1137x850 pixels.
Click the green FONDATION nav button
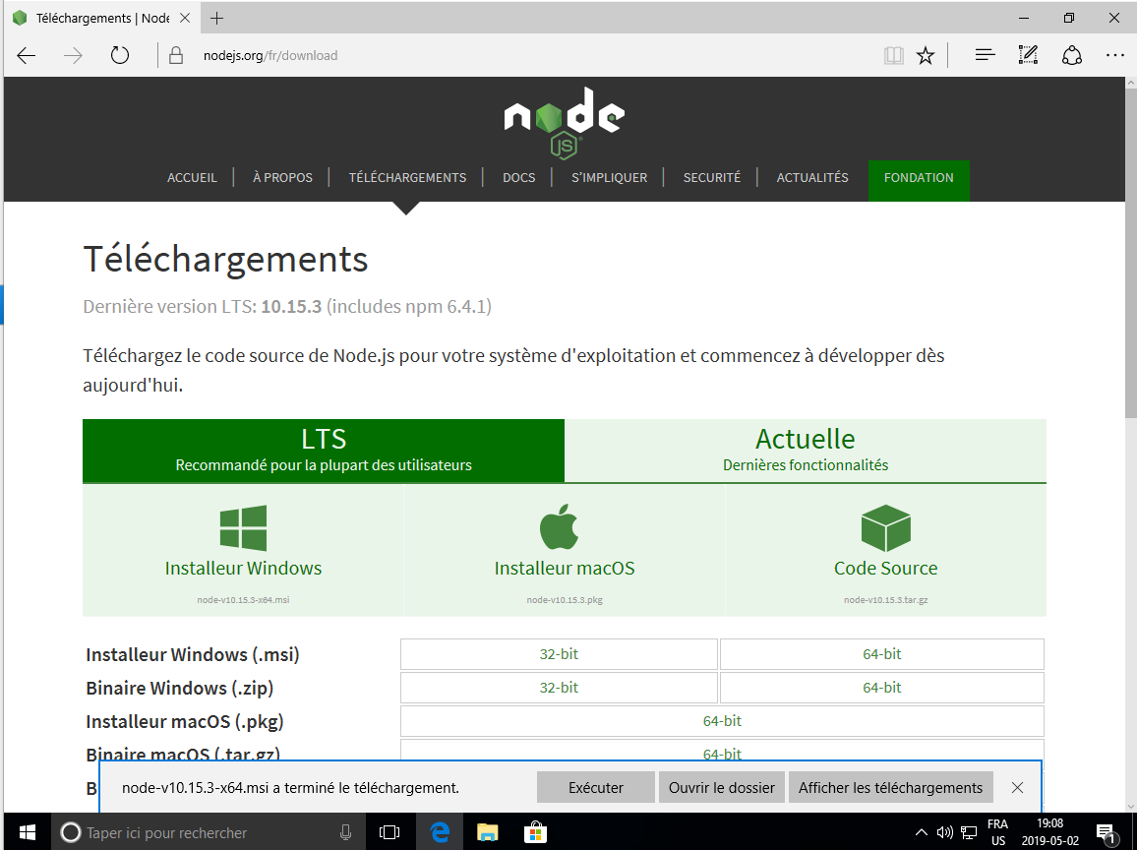click(919, 180)
